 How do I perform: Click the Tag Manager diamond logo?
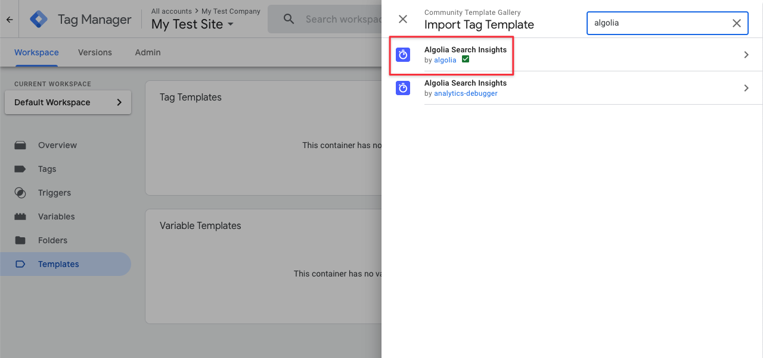click(x=38, y=19)
